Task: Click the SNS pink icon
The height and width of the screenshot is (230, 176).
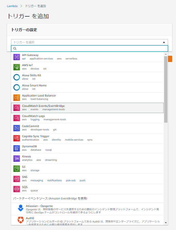Action: pos(17,179)
